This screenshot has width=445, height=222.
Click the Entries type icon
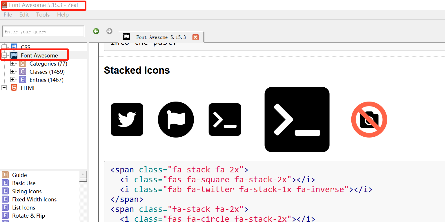(23, 80)
